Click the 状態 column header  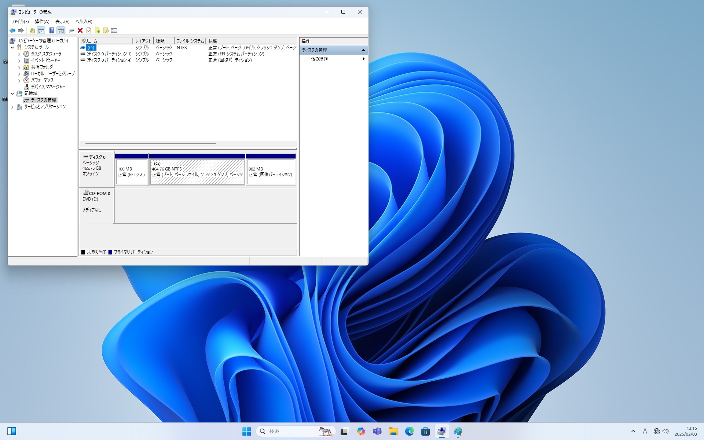click(x=251, y=41)
